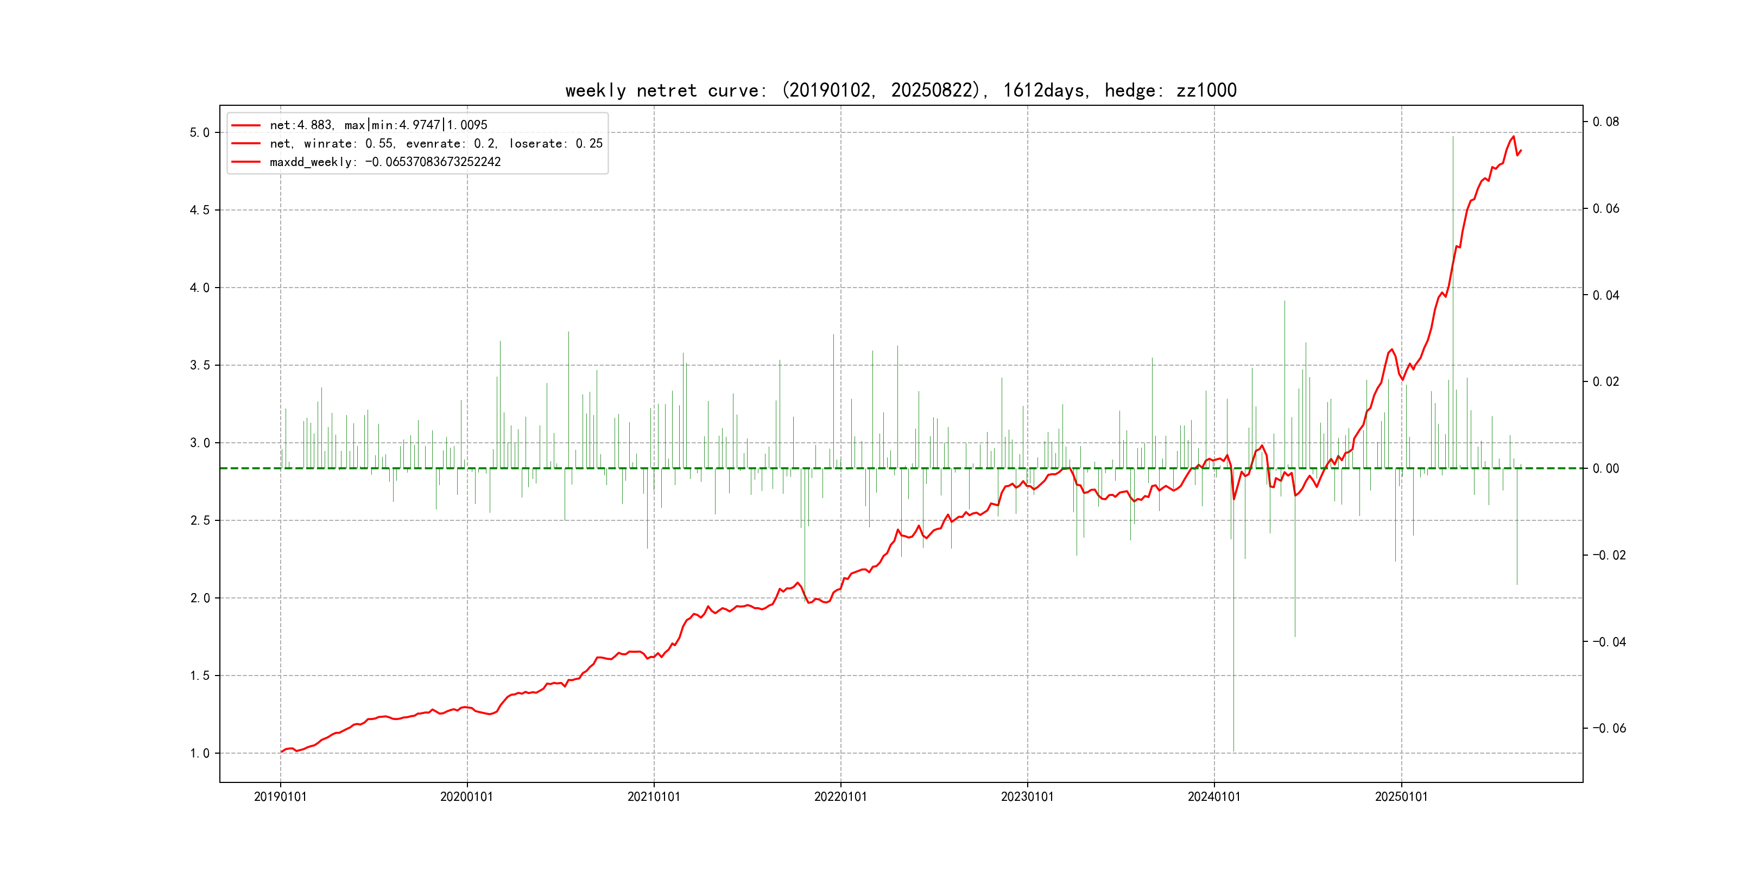Click the red line swatch beside maxdd_weekly
Viewport: 1759px width, 879px height.
pos(246,162)
